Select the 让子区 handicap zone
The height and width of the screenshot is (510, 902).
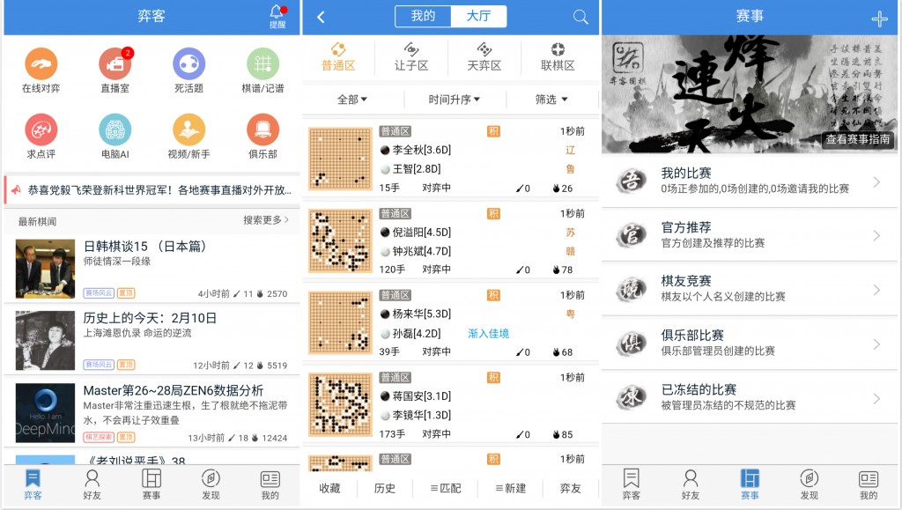coord(411,56)
